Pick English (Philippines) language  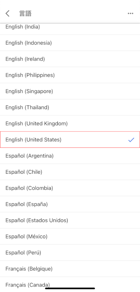pyautogui.click(x=70, y=75)
